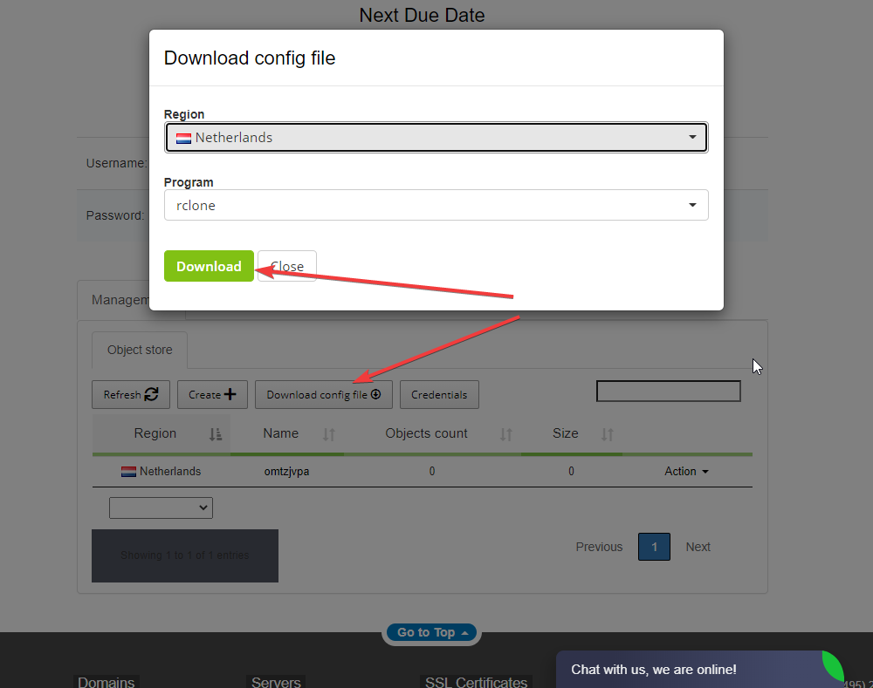Viewport: 873px width, 688px height.
Task: Open the entries-per-page select box
Action: point(161,507)
